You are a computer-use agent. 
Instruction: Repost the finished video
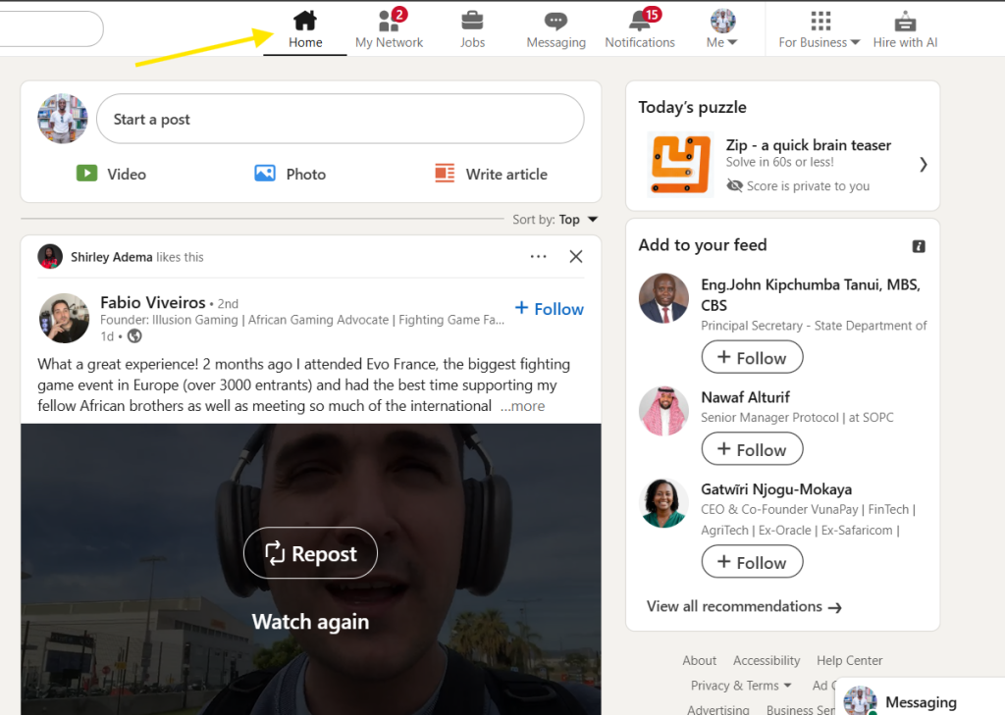(x=310, y=554)
